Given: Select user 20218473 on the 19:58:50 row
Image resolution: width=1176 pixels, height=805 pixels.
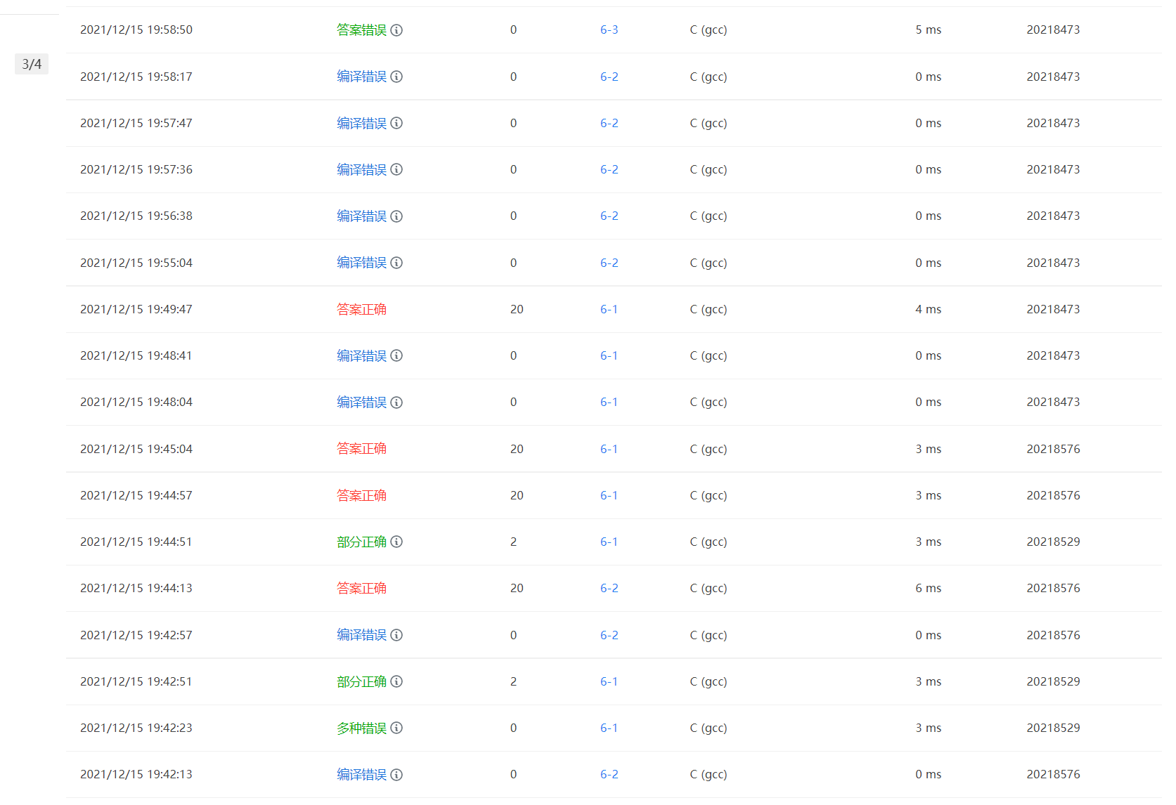Looking at the screenshot, I should 1053,30.
